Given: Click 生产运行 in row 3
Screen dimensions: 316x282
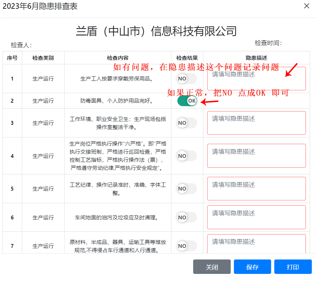Looking at the screenshot, I should click(x=43, y=123).
